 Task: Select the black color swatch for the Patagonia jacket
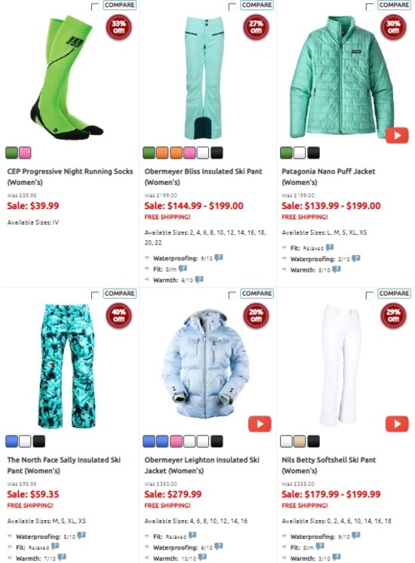coord(313,152)
